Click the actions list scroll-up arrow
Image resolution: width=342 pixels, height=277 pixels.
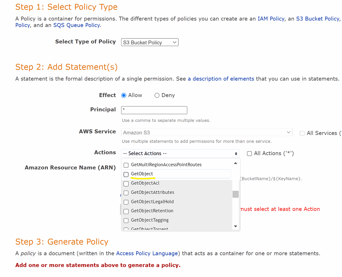235,163
